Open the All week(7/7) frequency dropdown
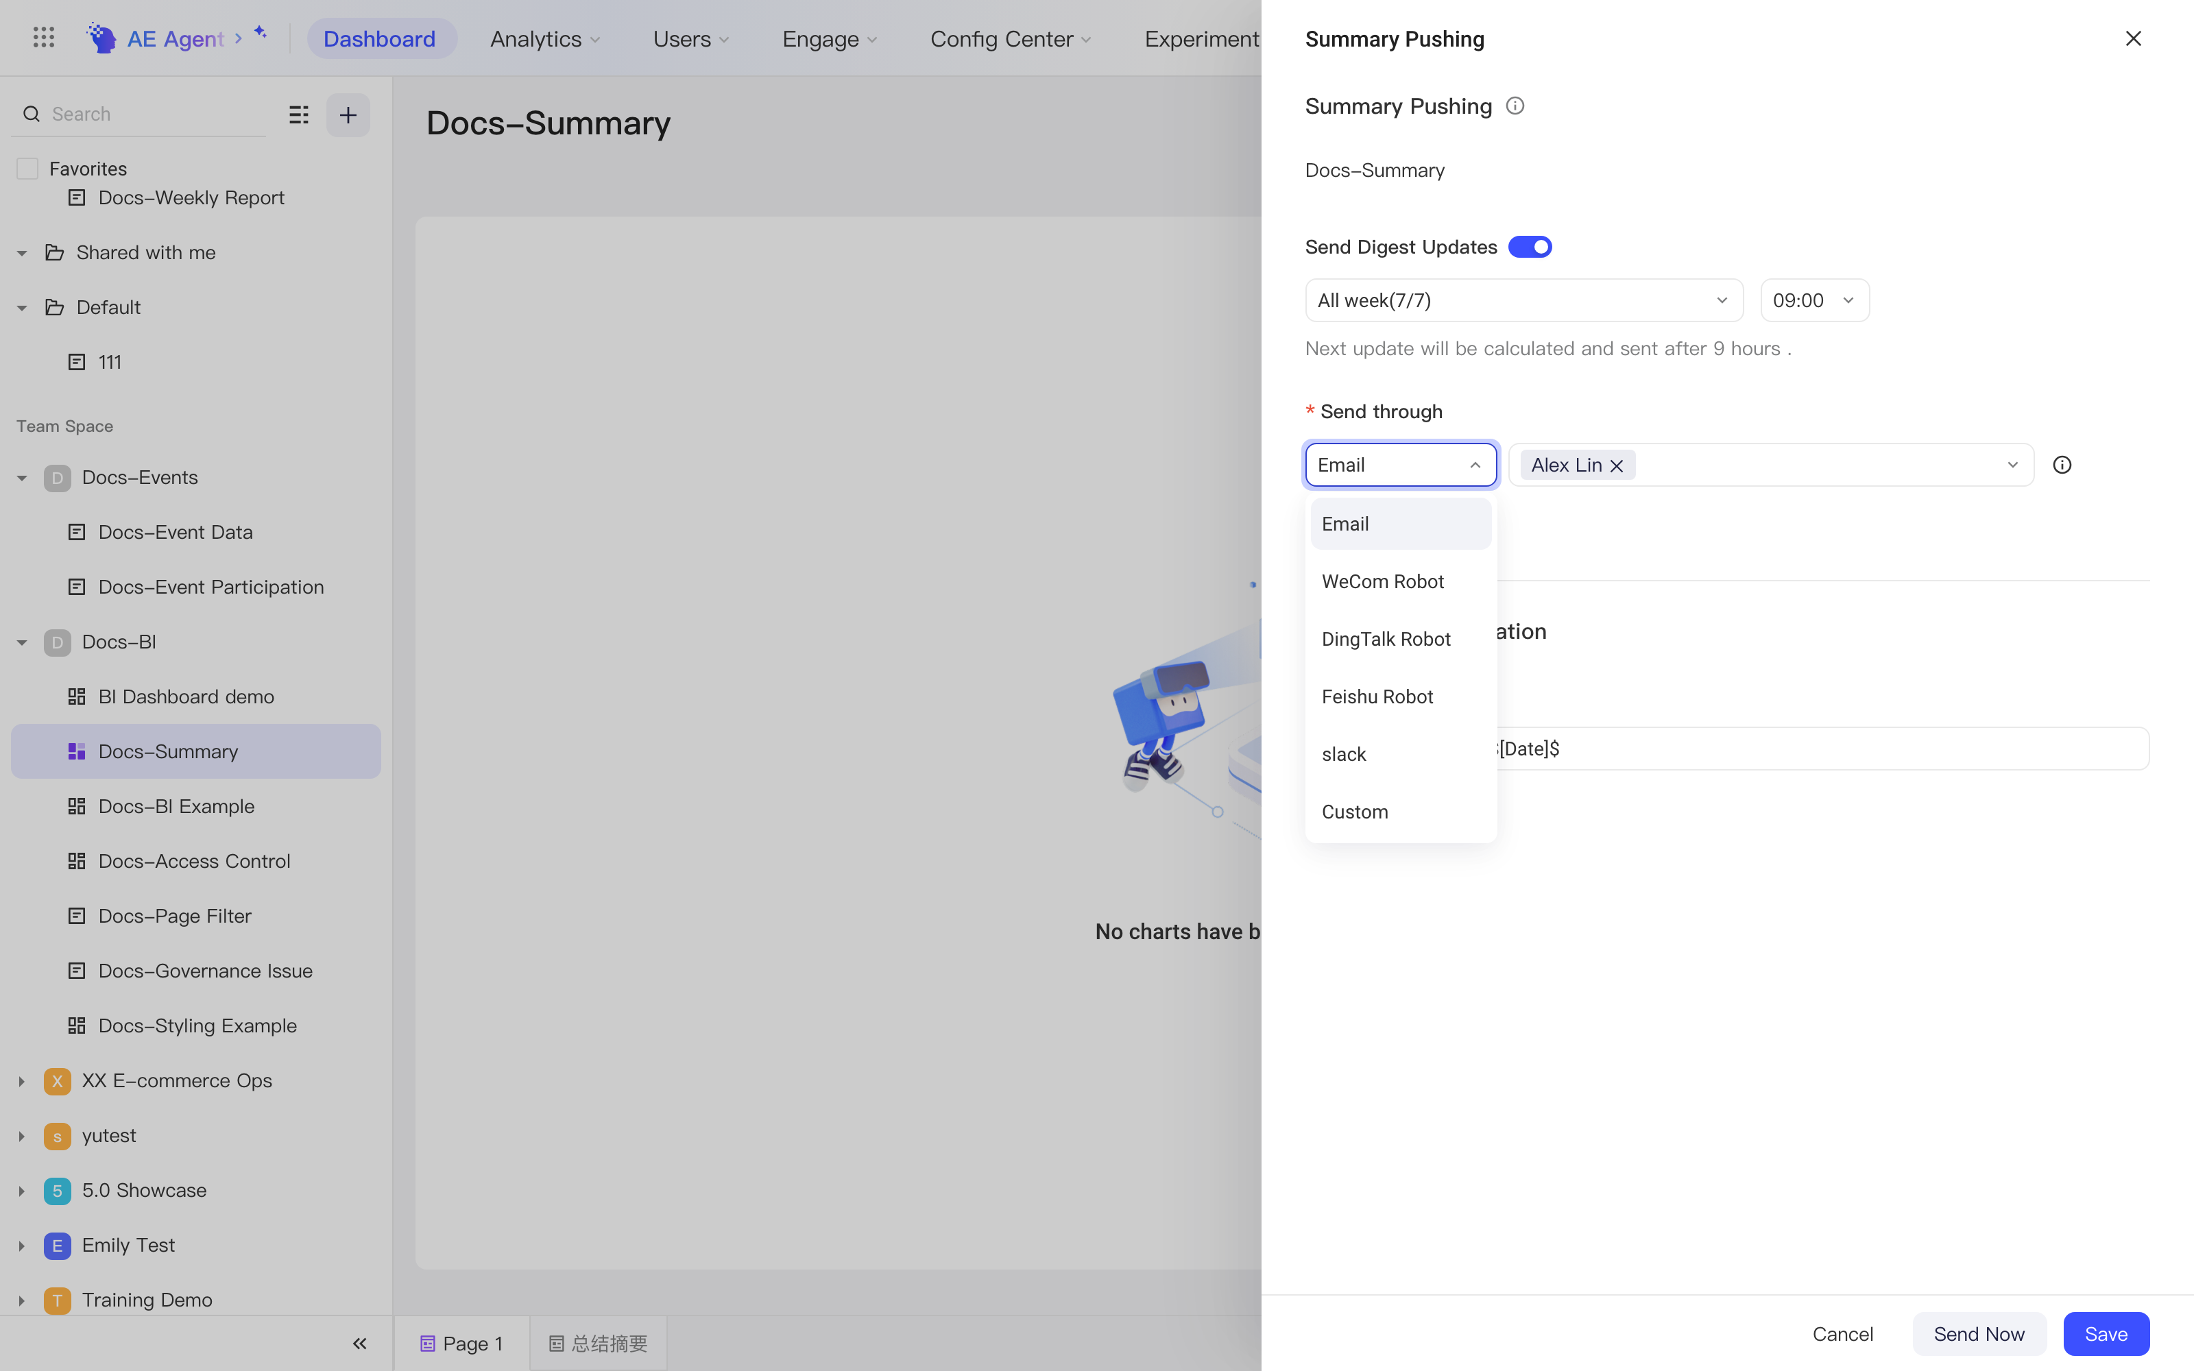This screenshot has height=1371, width=2194. [1524, 300]
